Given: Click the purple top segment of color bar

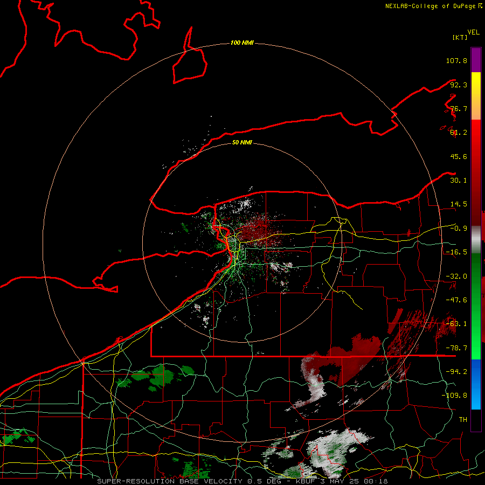Looking at the screenshot, I should pyautogui.click(x=476, y=60).
